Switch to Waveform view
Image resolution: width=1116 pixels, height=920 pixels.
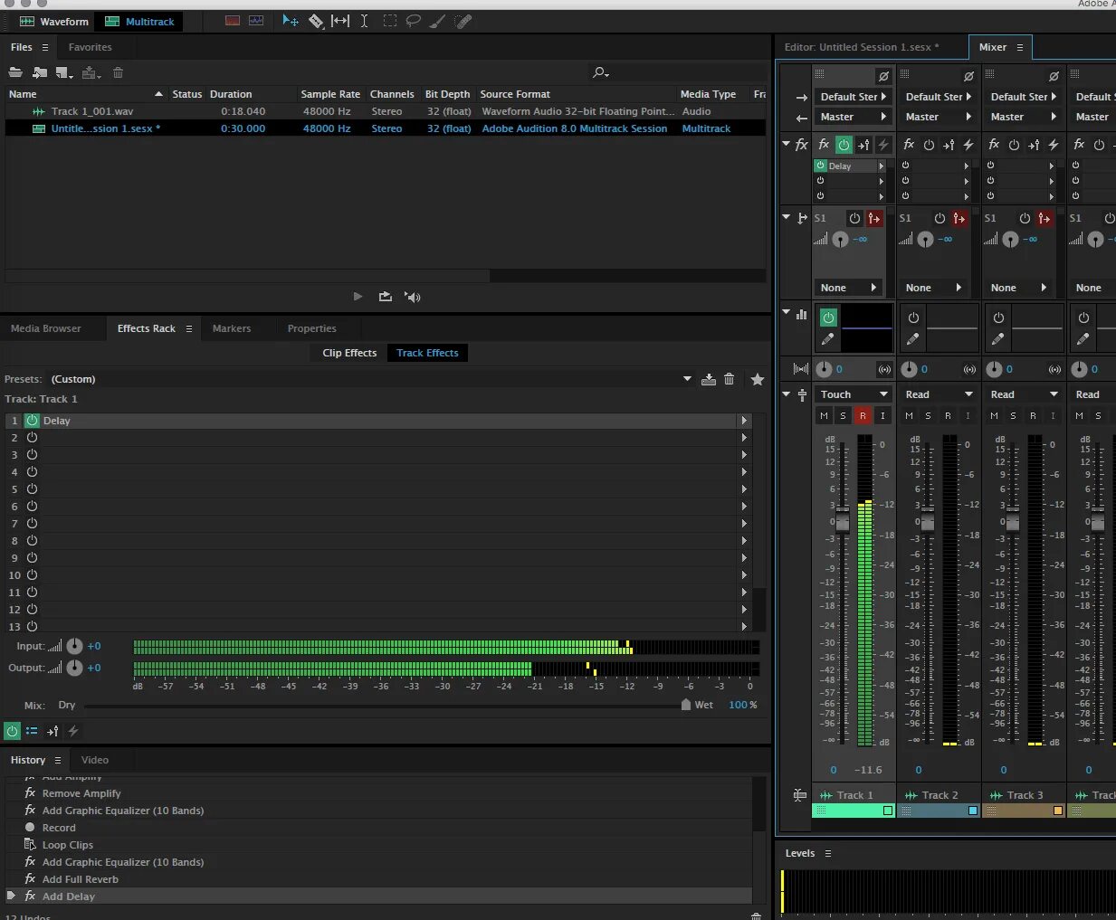[x=54, y=21]
